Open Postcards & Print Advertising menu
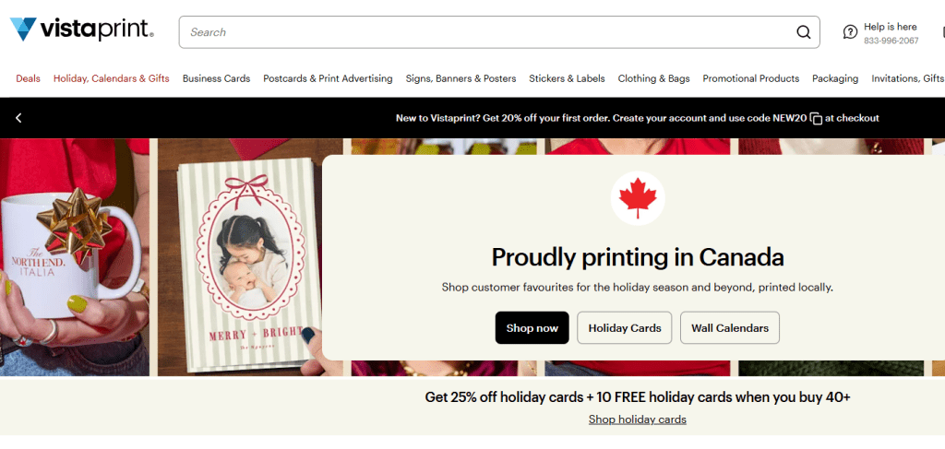Image resolution: width=945 pixels, height=449 pixels. point(328,78)
